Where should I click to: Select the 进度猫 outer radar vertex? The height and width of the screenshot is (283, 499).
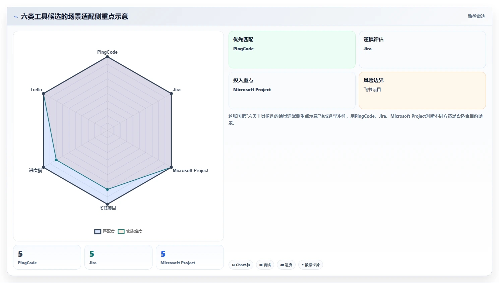(x=44, y=167)
